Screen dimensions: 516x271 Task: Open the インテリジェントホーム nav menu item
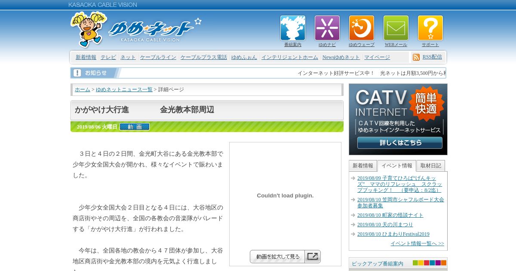(290, 57)
